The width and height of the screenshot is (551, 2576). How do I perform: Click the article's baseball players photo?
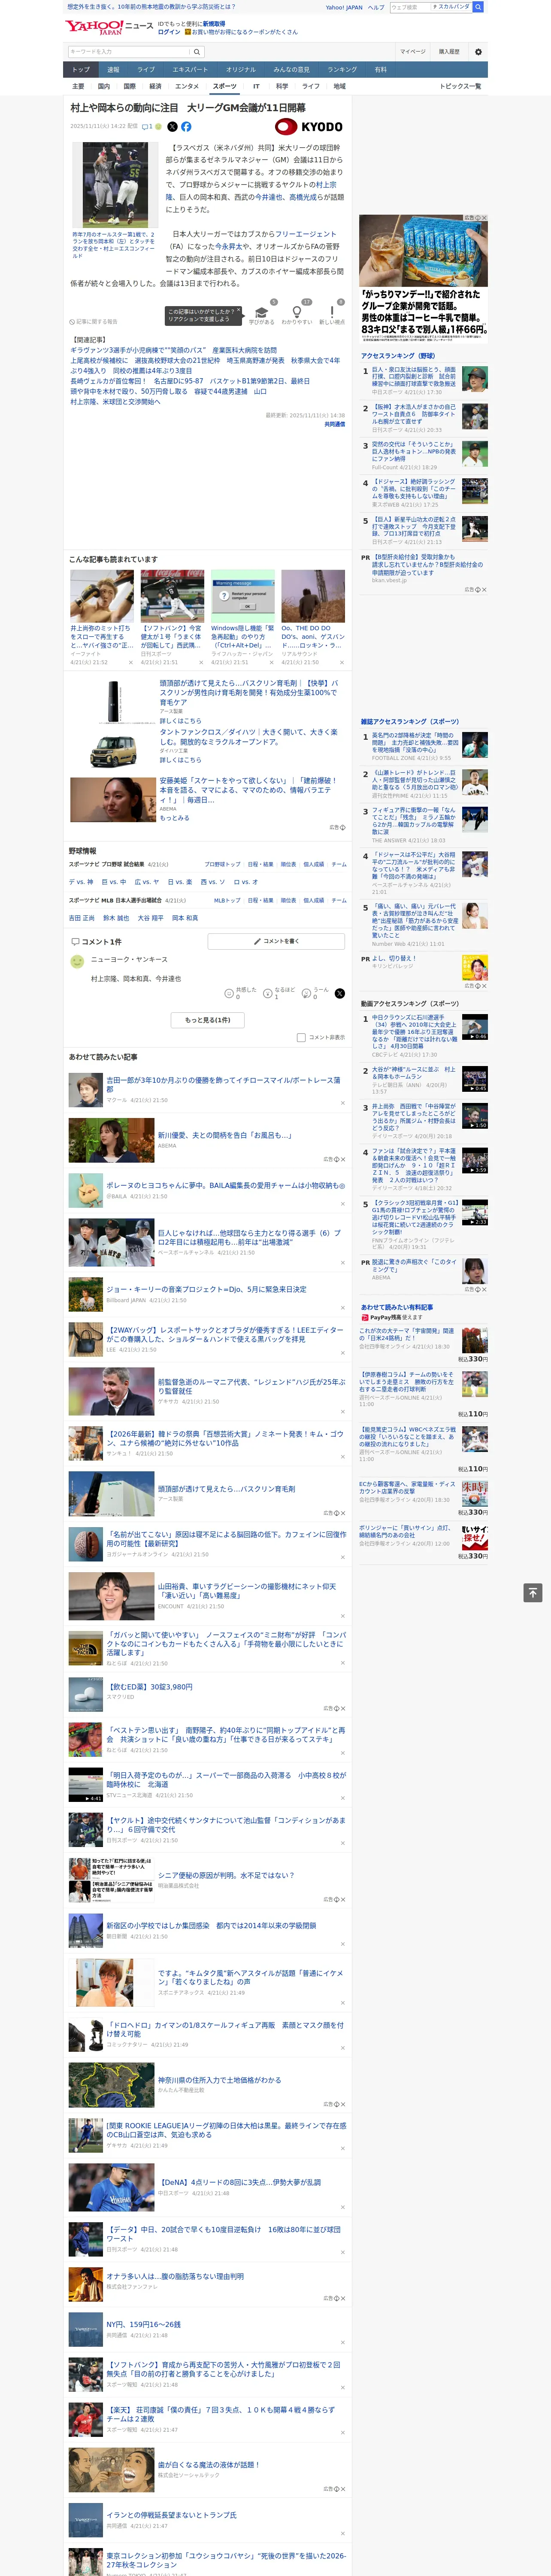pyautogui.click(x=114, y=185)
